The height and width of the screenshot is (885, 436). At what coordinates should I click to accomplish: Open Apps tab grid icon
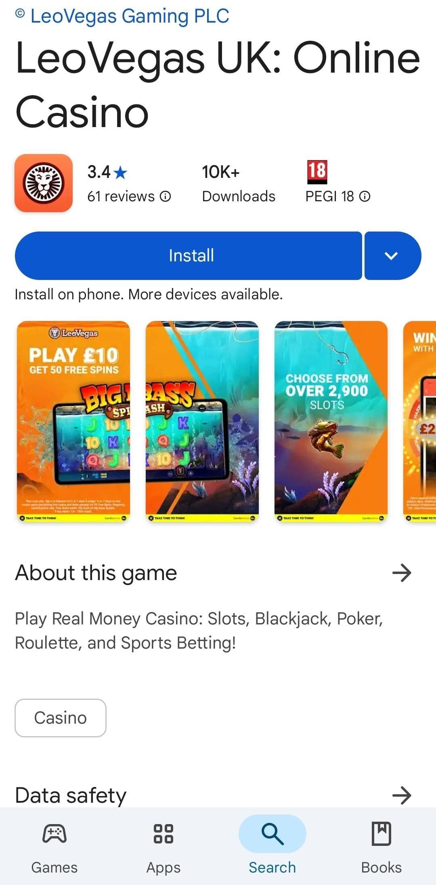[163, 834]
